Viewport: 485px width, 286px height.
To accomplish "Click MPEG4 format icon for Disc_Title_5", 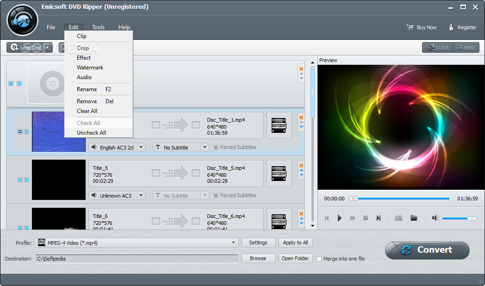I will (279, 174).
